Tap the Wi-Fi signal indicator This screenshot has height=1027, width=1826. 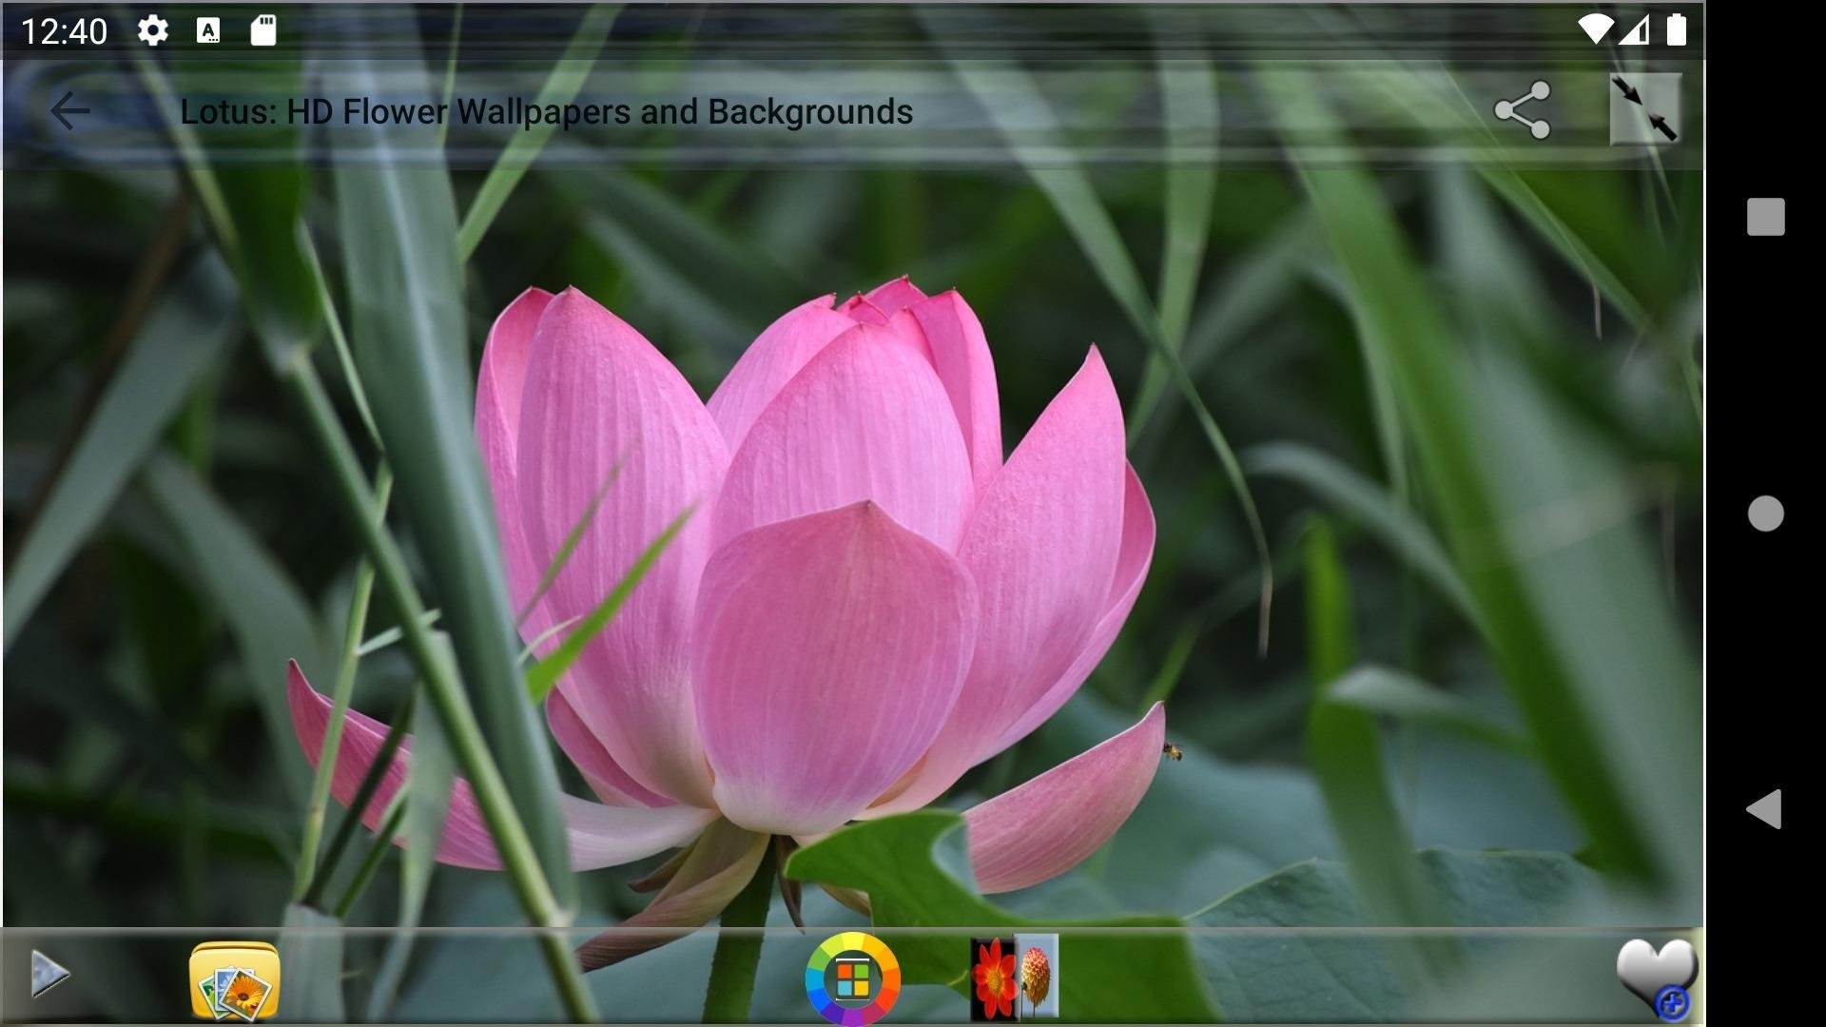tap(1593, 30)
